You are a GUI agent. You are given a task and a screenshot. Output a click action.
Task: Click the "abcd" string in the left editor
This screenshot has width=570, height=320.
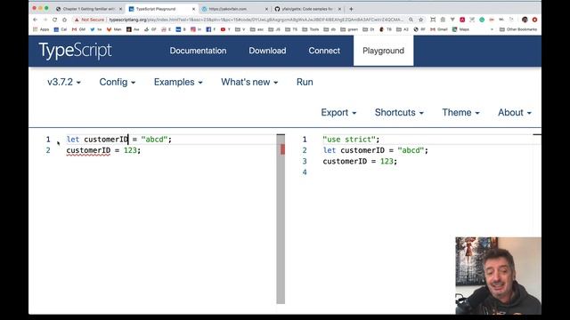point(154,140)
